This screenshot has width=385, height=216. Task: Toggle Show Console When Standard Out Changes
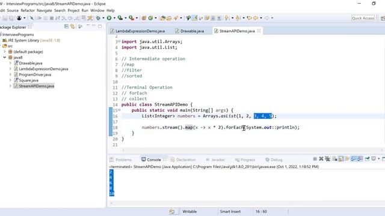click(354, 159)
